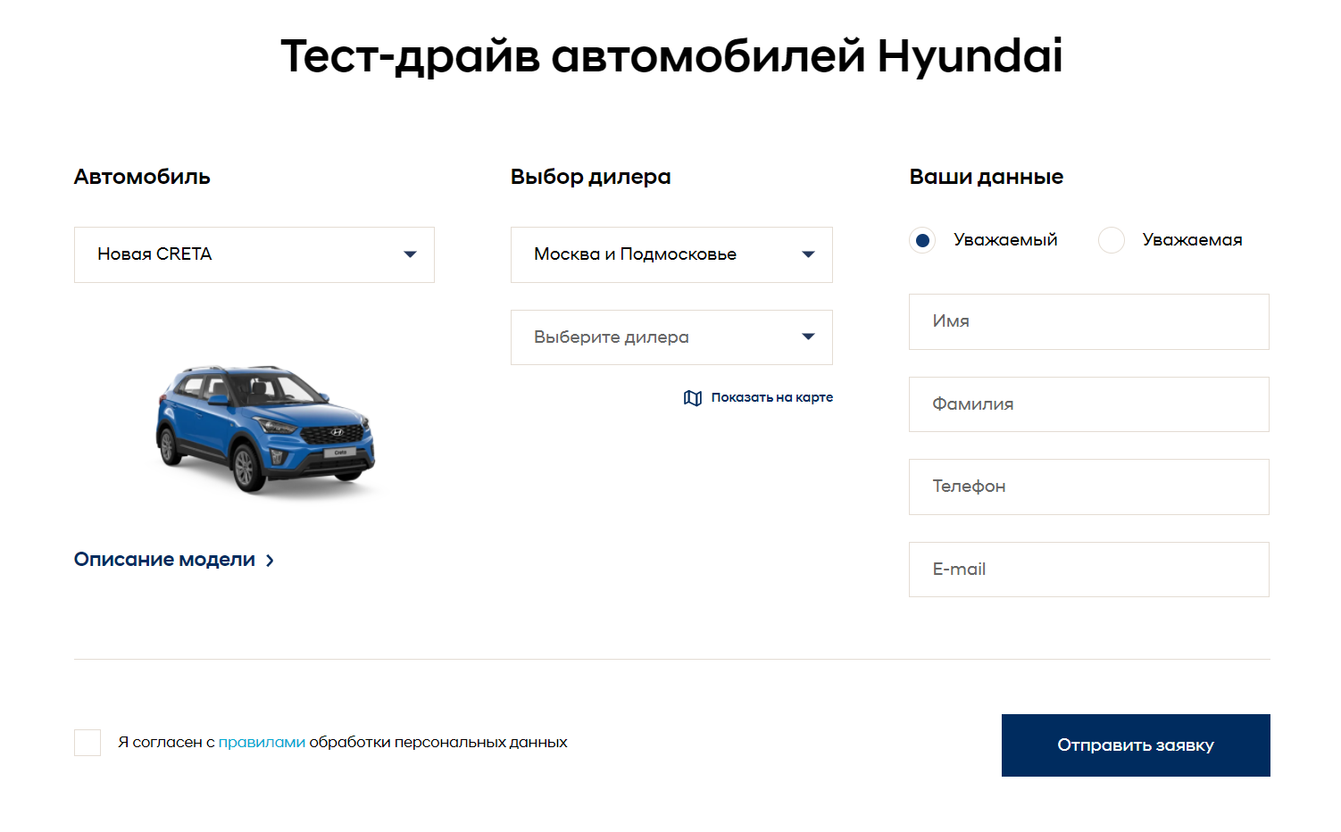1341x832 pixels.
Task: Click the map icon beside Показать на карте
Action: (692, 398)
